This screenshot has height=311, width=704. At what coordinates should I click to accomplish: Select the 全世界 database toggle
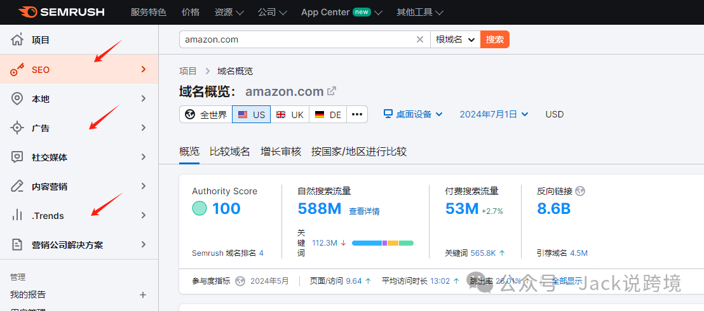click(206, 114)
